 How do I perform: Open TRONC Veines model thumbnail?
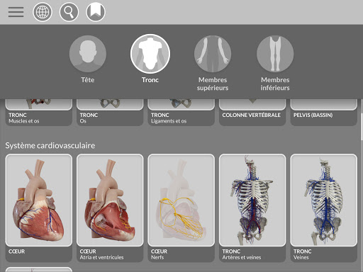click(x=323, y=200)
